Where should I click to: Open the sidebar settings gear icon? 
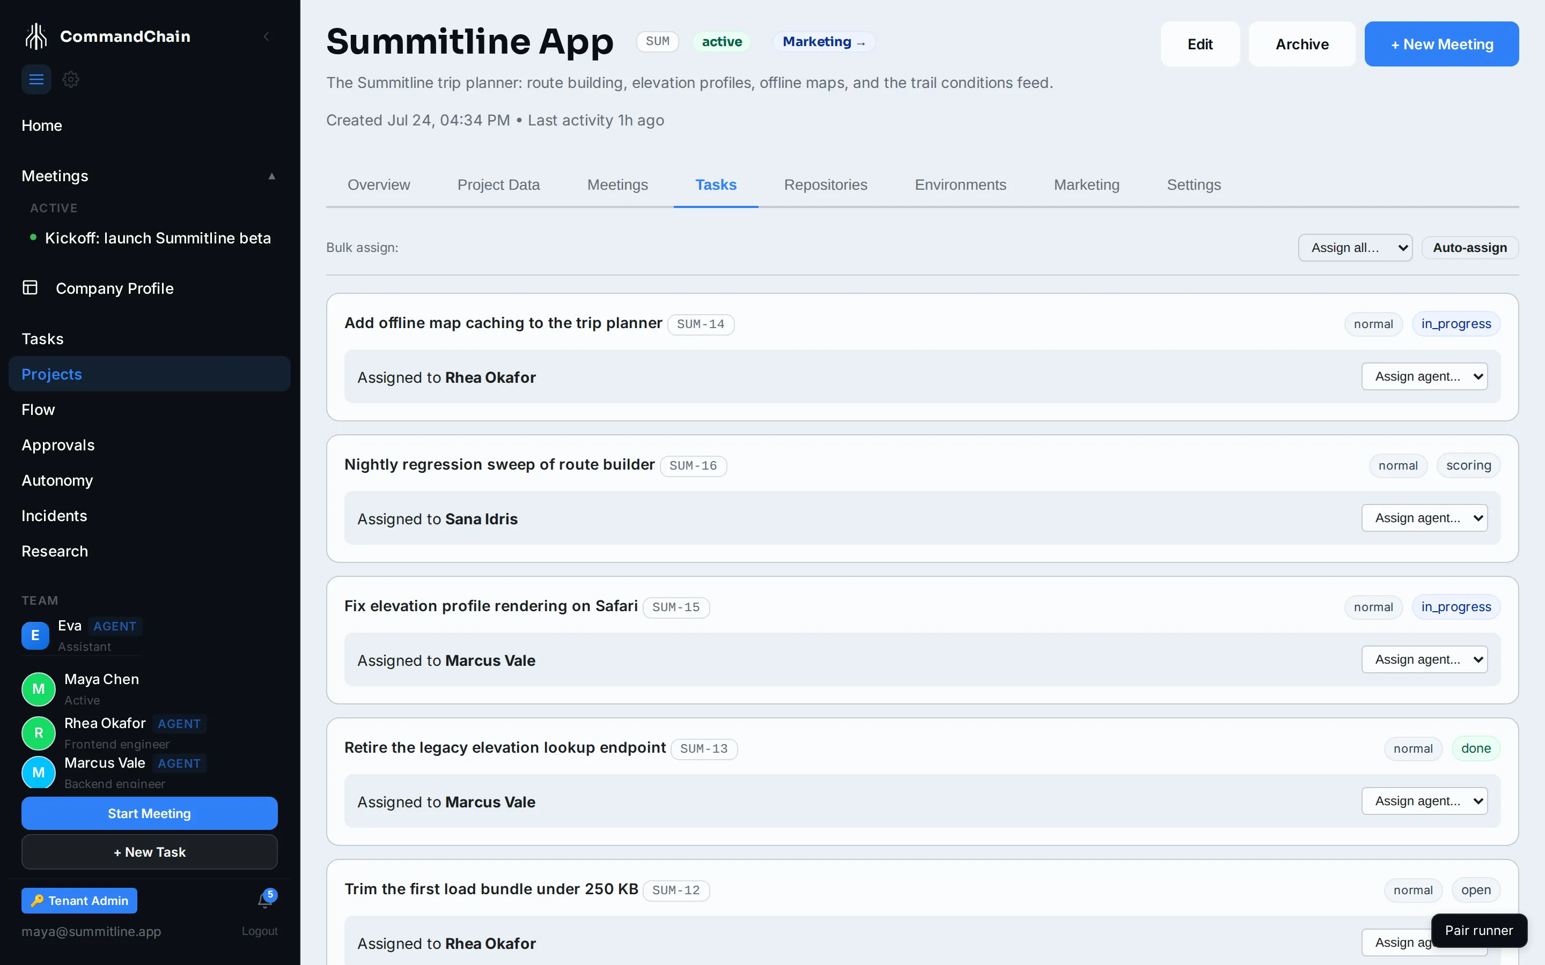pyautogui.click(x=71, y=79)
